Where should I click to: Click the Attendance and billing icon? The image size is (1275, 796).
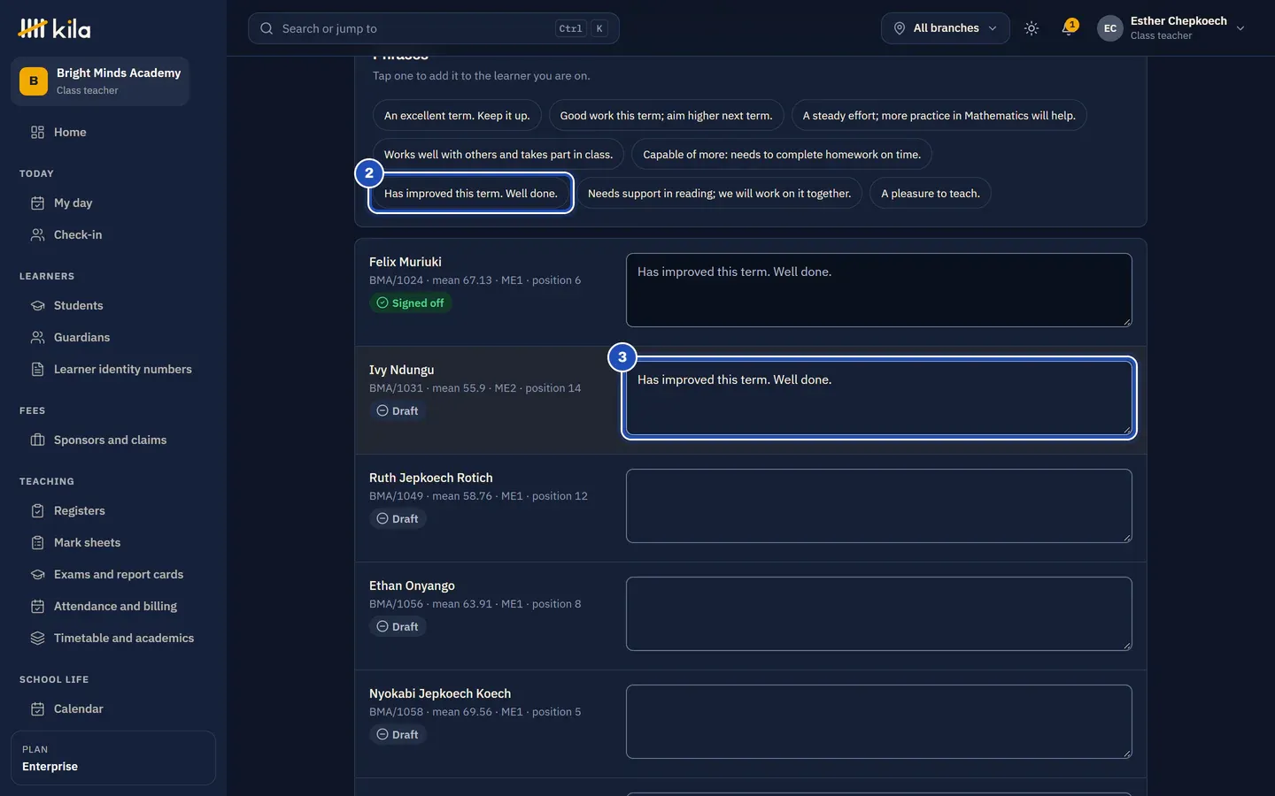pos(37,607)
